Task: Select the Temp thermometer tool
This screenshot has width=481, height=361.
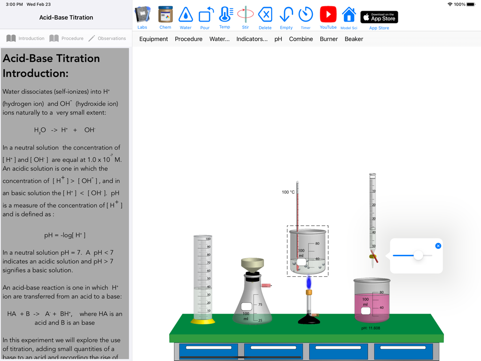Action: [x=225, y=14]
